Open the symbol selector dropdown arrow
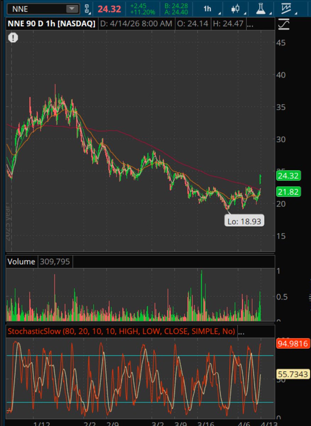The height and width of the screenshot is (426, 311). (72, 9)
